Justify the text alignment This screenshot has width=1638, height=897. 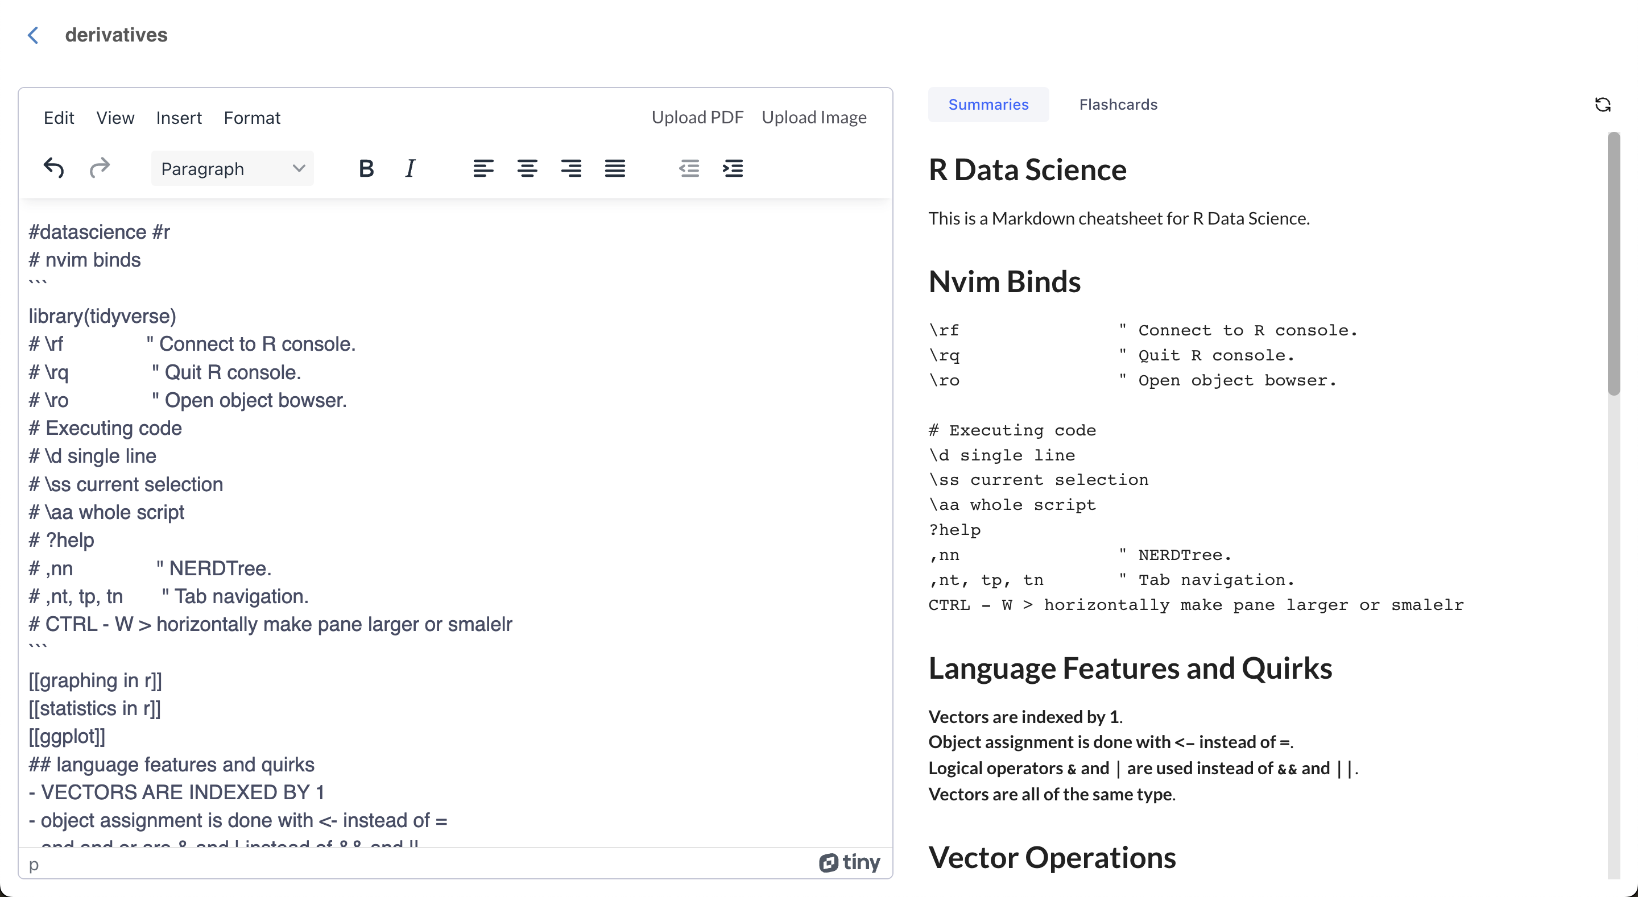(x=614, y=168)
